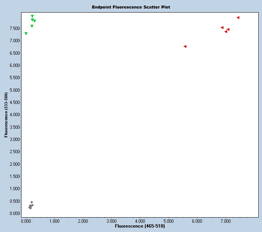Click the topmost green triangle data point

pos(32,16)
